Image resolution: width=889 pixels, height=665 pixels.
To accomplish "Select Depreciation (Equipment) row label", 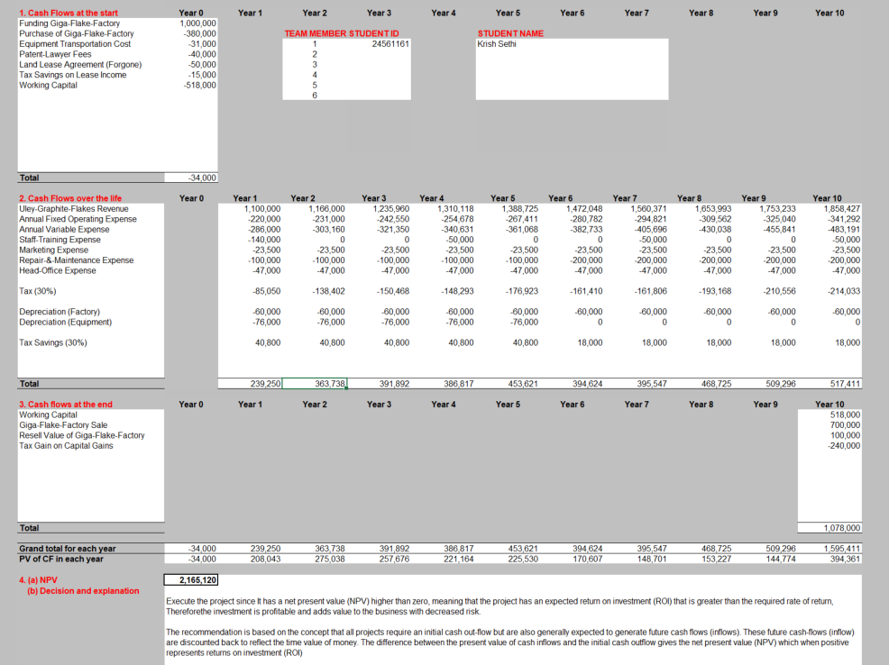I will click(66, 322).
